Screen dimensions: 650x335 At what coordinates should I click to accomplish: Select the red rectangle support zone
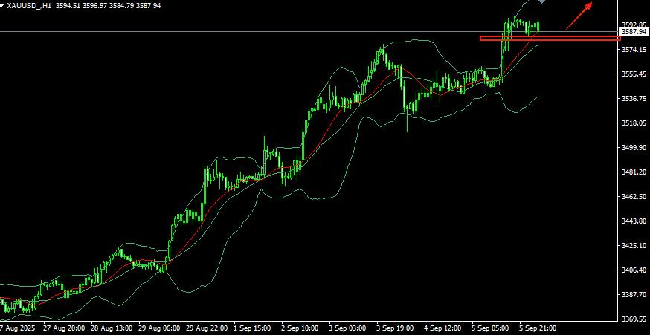pos(550,39)
